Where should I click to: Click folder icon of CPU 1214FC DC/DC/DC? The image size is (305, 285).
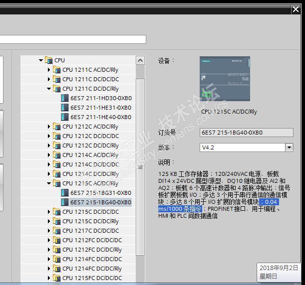click(56, 259)
